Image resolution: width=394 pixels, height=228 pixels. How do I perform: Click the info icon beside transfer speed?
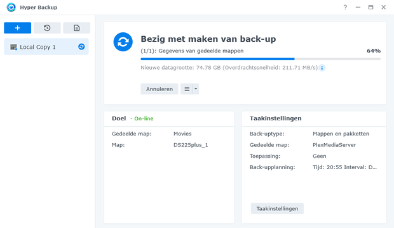coord(322,68)
